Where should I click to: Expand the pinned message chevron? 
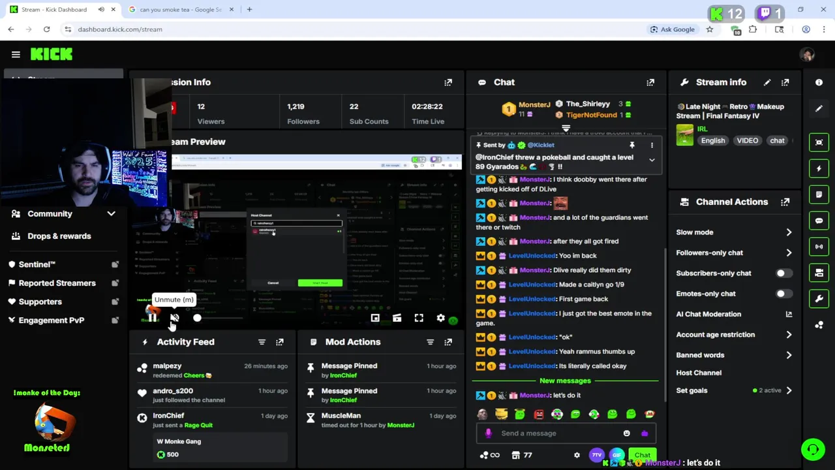652,160
